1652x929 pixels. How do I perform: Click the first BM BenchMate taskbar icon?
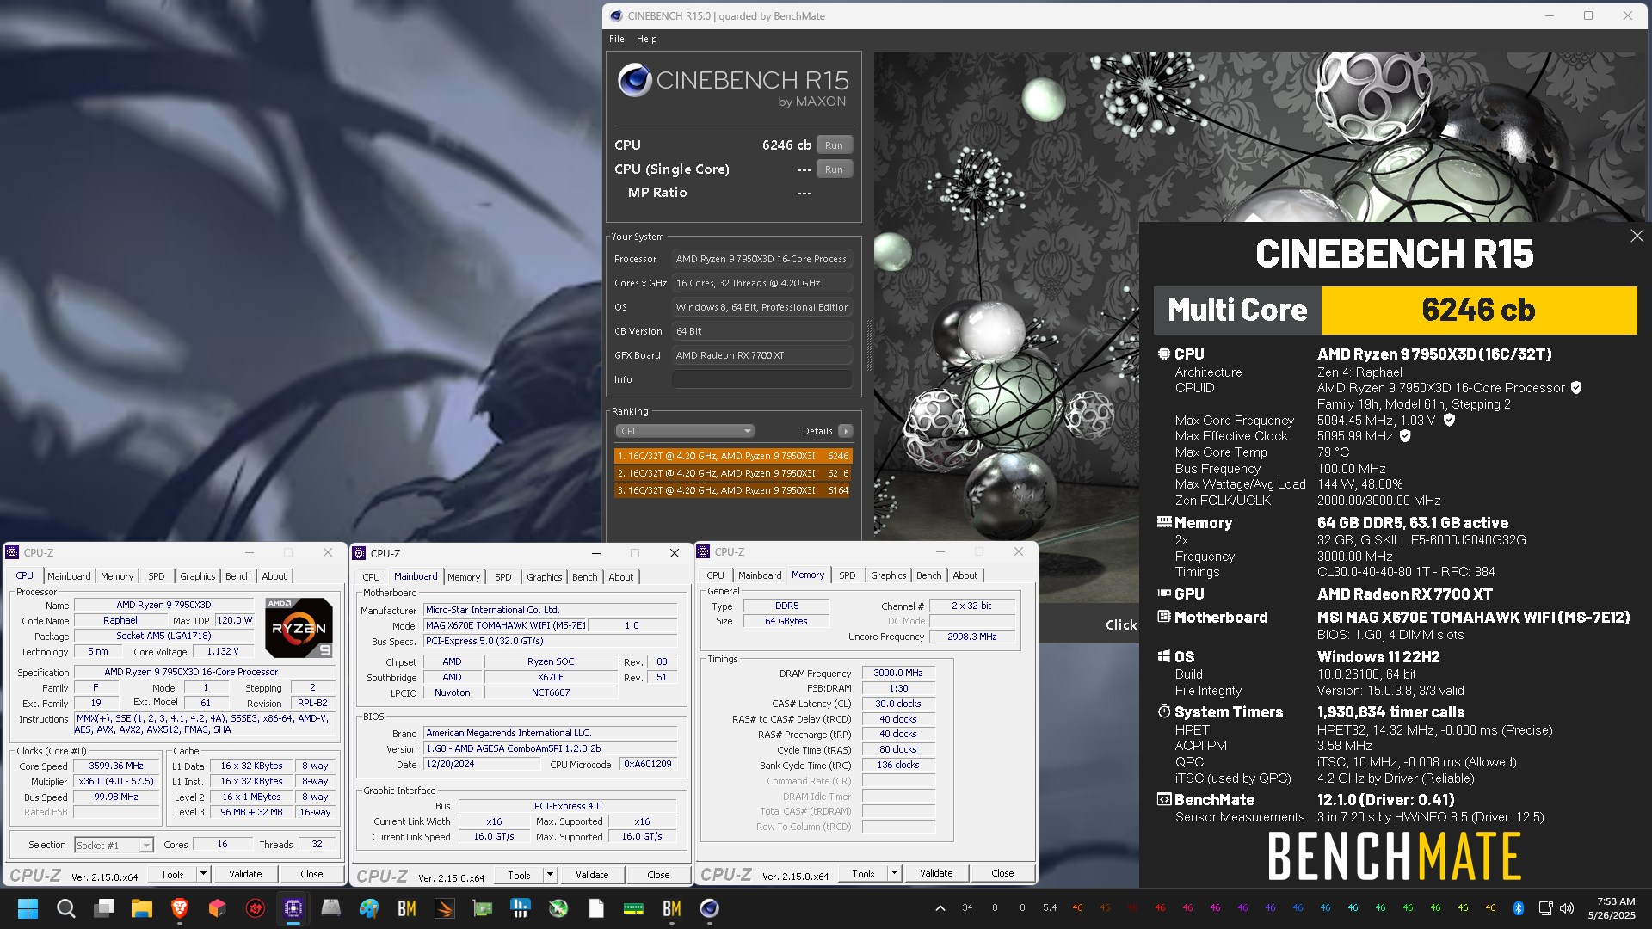click(407, 908)
